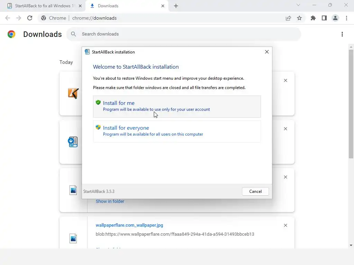Open a new tab with plus button
354x265 pixels.
176,6
